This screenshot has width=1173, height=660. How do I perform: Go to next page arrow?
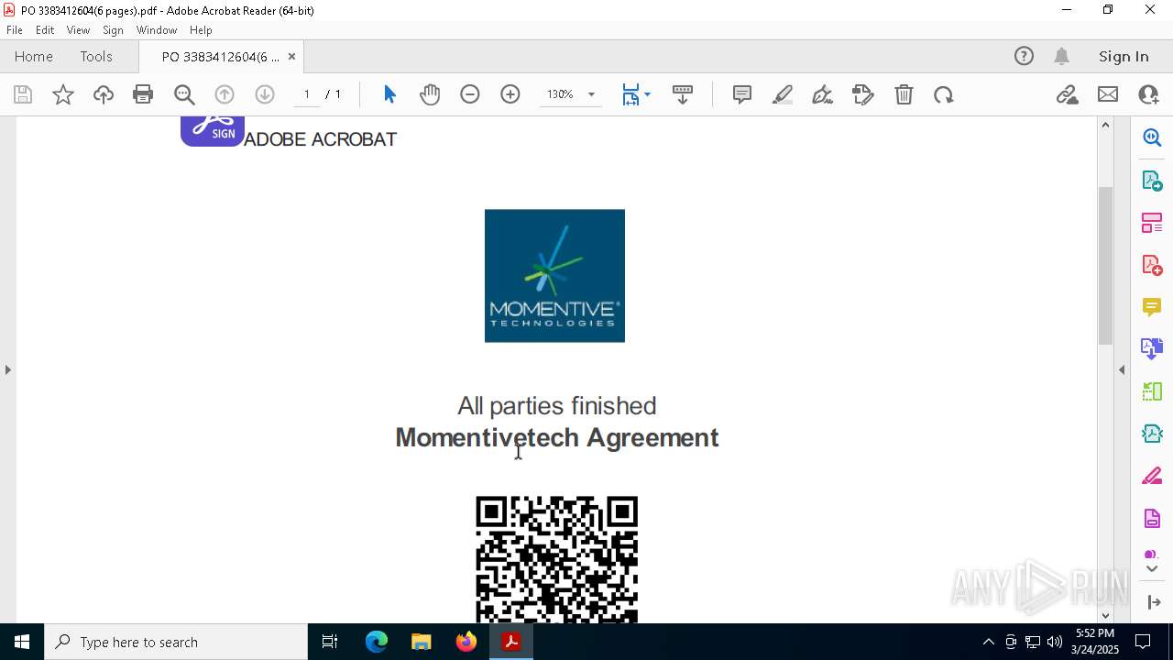(265, 94)
